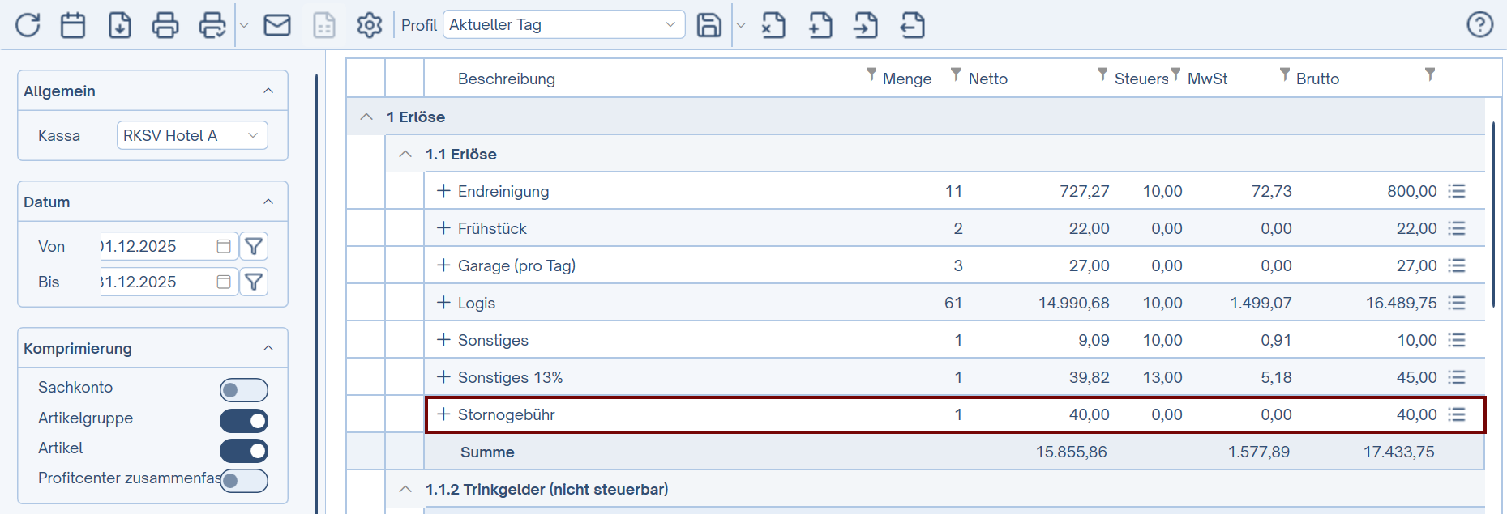This screenshot has width=1507, height=514.
Task: Open the calendar icon in the toolbar
Action: coord(73,25)
